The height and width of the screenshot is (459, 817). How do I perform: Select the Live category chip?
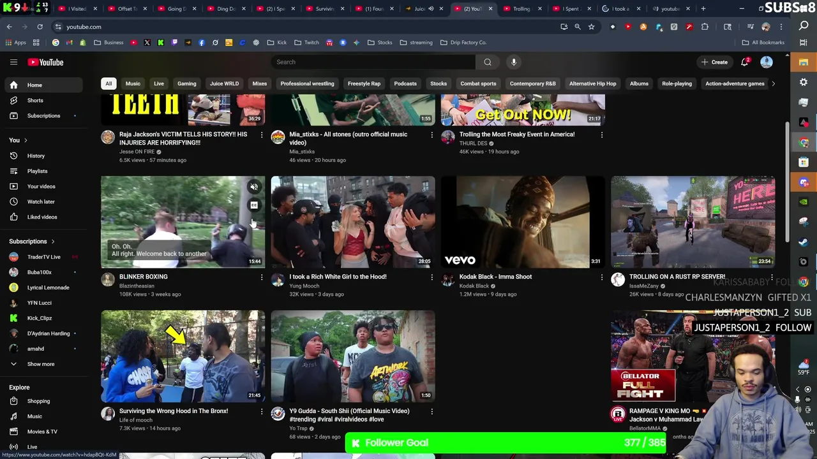[159, 84]
